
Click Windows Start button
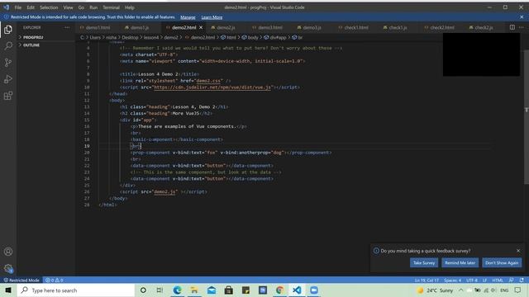(x=8, y=290)
